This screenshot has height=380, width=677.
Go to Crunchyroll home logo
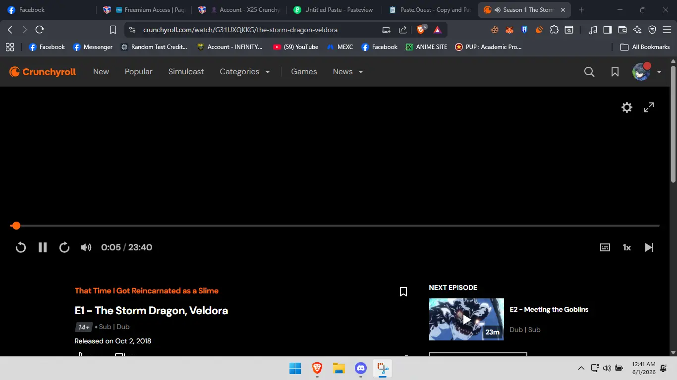tap(43, 72)
